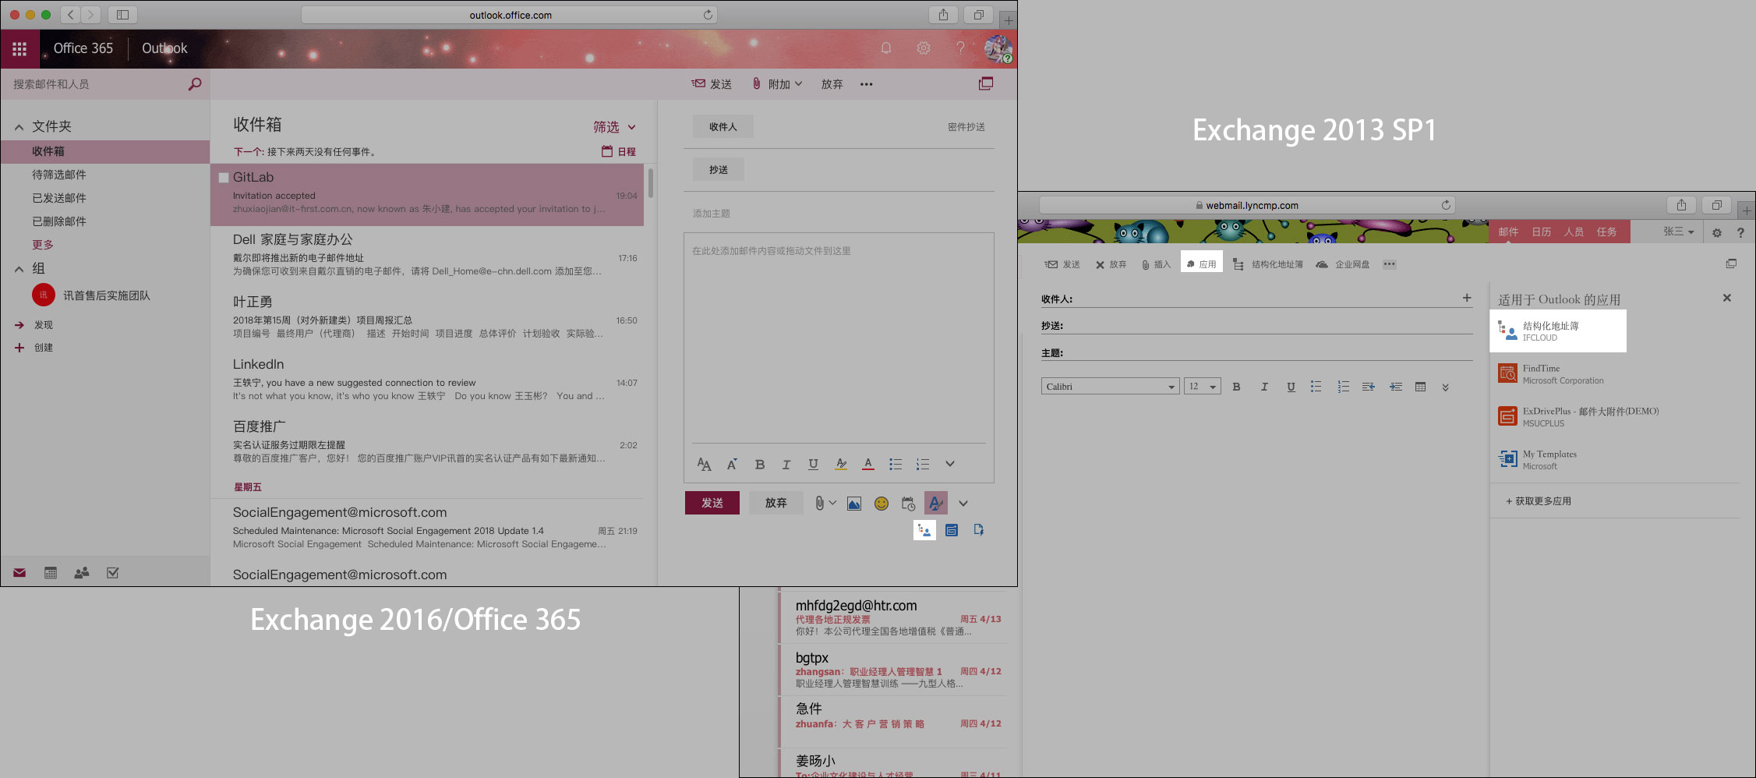Click the red 发送 send button

coord(712,503)
